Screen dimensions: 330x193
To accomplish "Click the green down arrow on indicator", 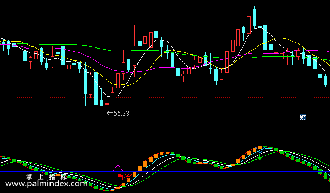I will tap(260, 157).
